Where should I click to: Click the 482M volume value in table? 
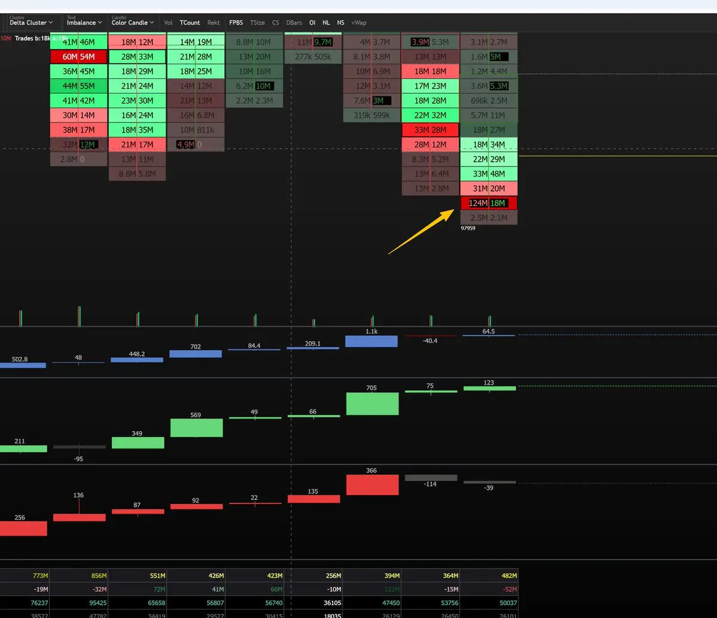click(x=507, y=576)
